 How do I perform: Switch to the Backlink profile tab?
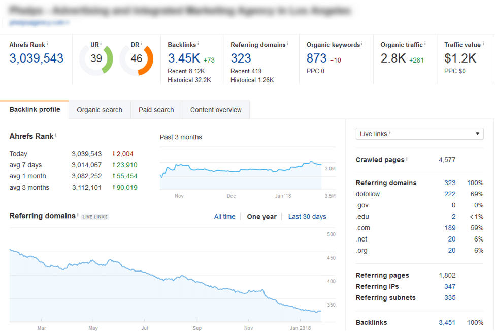[35, 110]
